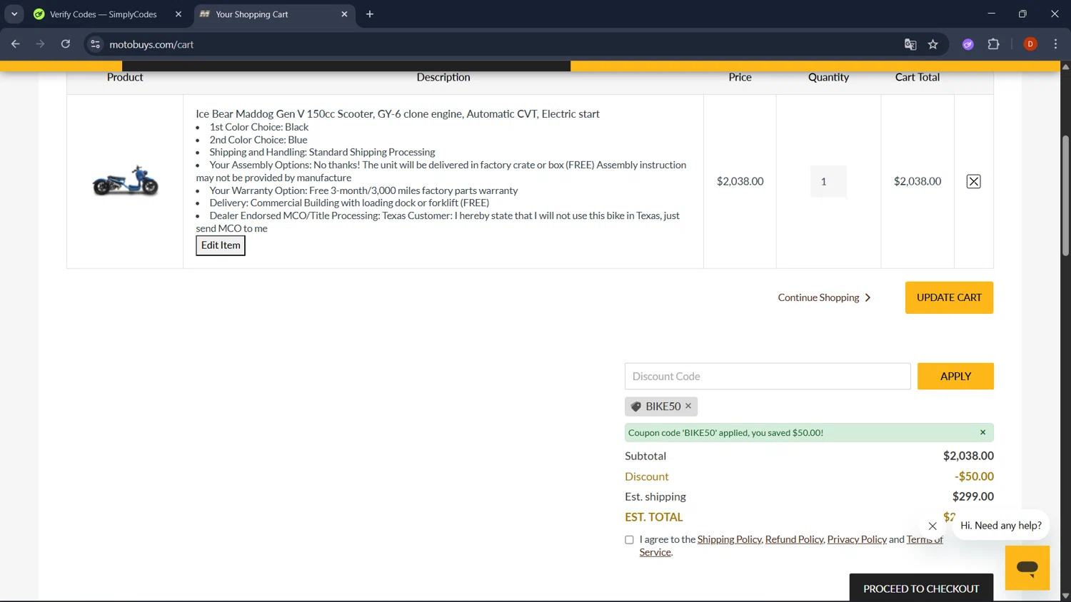Open Chrome three-dot menu
The width and height of the screenshot is (1071, 602).
pyautogui.click(x=1055, y=44)
